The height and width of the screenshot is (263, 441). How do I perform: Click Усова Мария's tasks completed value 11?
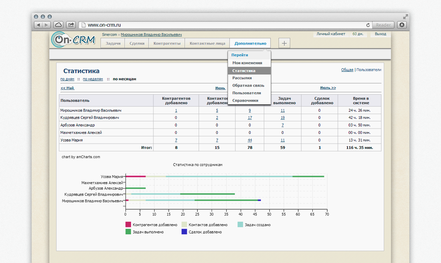283,140
